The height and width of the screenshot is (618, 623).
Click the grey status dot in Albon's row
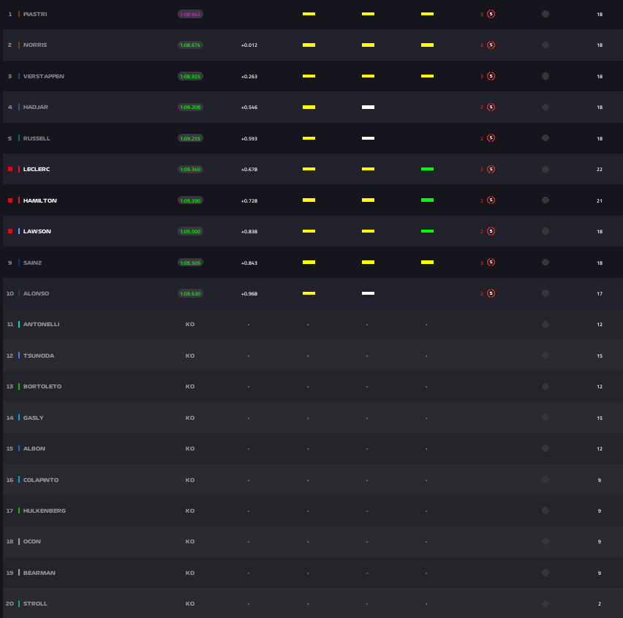[545, 448]
